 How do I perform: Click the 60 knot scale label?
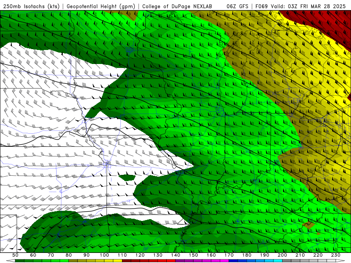pyautogui.click(x=33, y=255)
